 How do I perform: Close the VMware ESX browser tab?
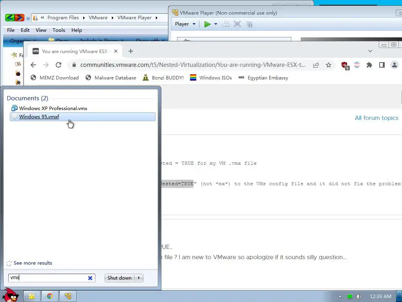(116, 51)
